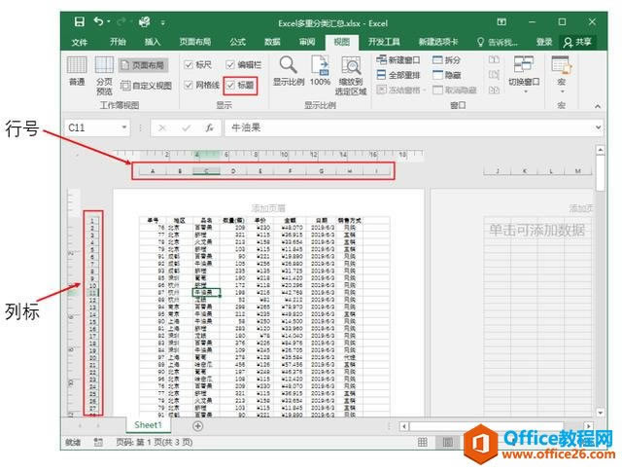Click the vertical scrollbar up arrow
This screenshot has width=622, height=471.
point(601,150)
